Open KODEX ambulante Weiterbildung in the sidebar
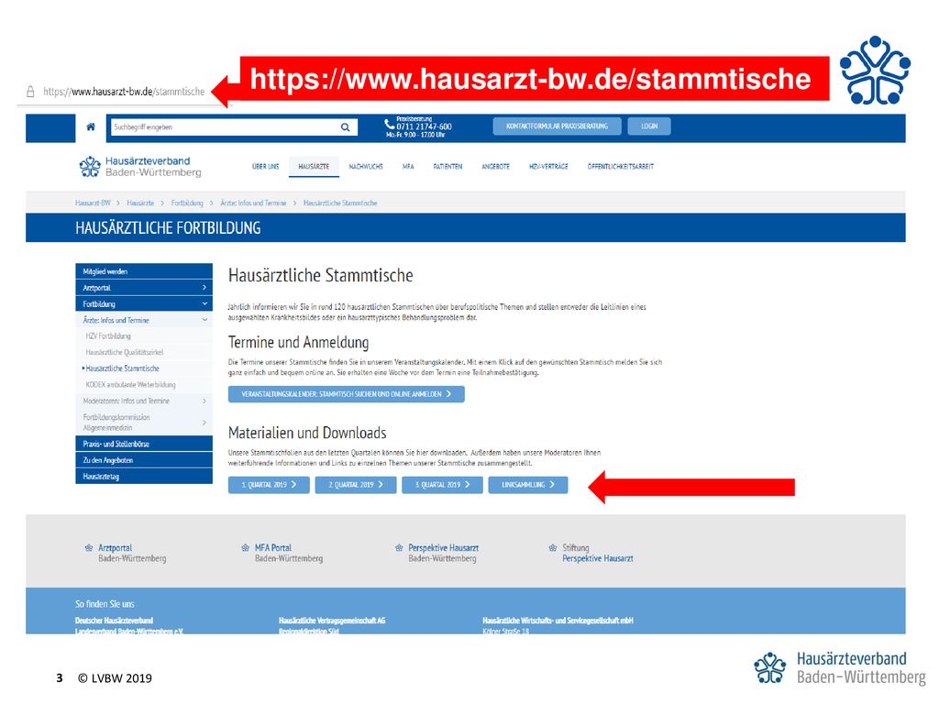The width and height of the screenshot is (939, 704). (x=130, y=385)
